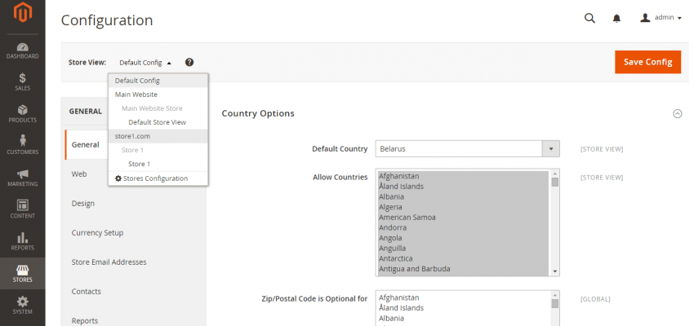694x326 pixels.
Task: Select Anguilla in Allow Countries
Action: click(463, 249)
